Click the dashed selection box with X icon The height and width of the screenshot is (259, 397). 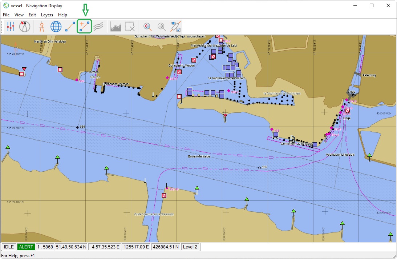pos(130,27)
